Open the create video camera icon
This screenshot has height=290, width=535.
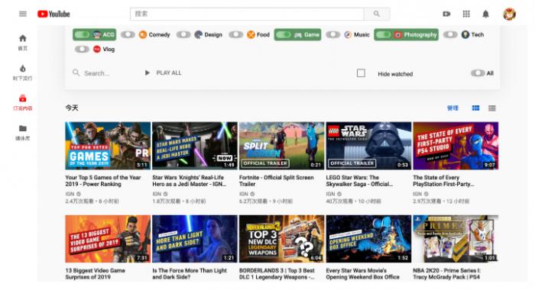pyautogui.click(x=446, y=14)
